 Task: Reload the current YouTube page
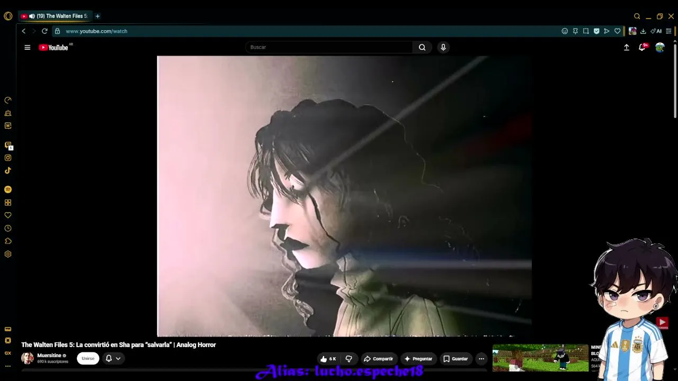pos(44,31)
